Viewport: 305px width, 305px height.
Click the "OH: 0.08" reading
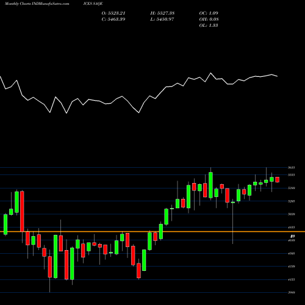click(209, 20)
